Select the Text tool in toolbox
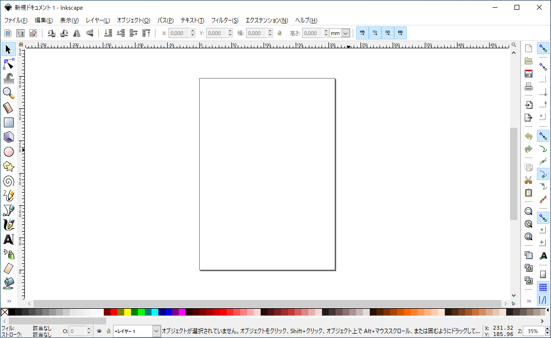The width and height of the screenshot is (551, 338). point(8,239)
